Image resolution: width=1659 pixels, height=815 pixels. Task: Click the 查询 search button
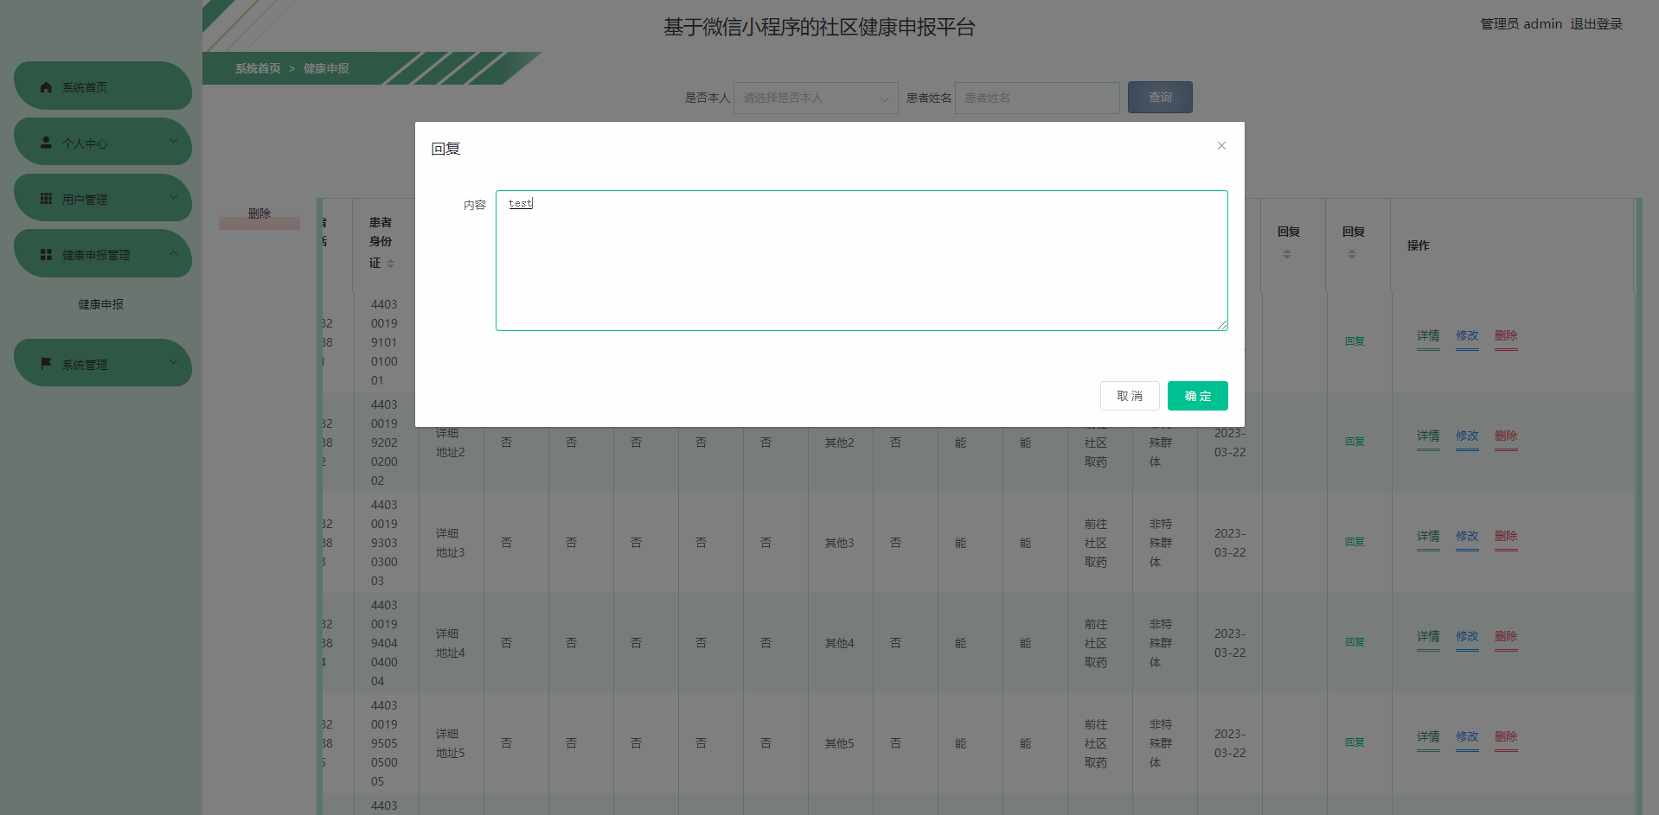(x=1160, y=98)
